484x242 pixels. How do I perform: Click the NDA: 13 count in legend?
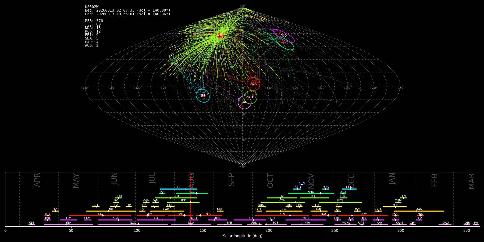[93, 28]
